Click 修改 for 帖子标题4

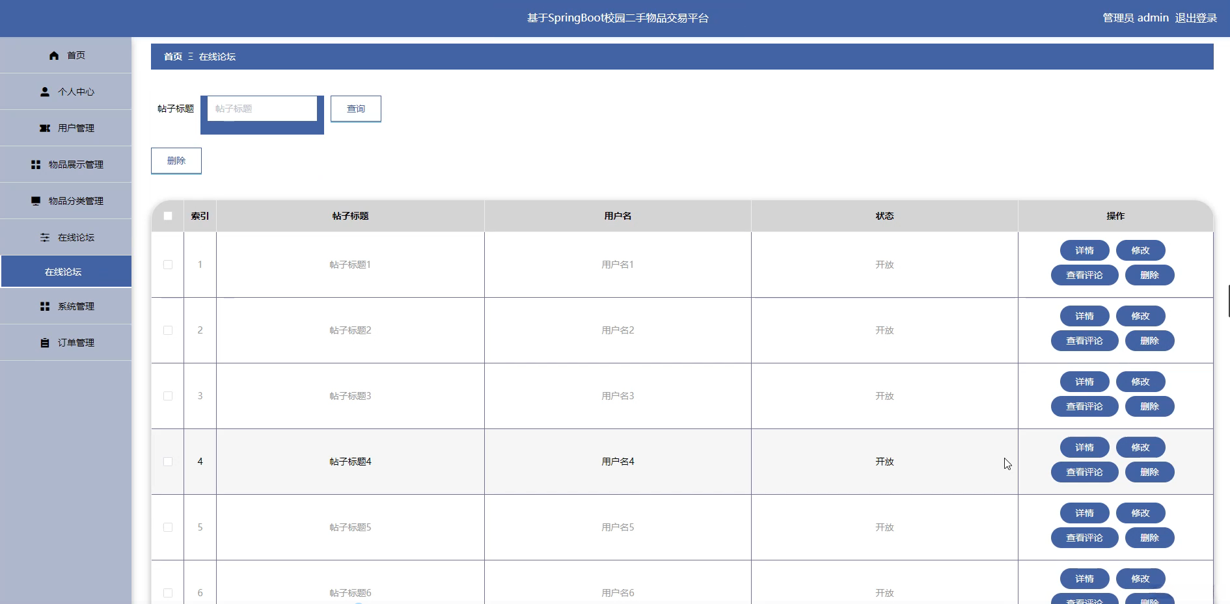coord(1141,447)
